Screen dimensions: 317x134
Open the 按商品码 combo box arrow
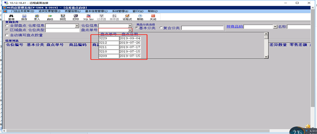coord(275,27)
